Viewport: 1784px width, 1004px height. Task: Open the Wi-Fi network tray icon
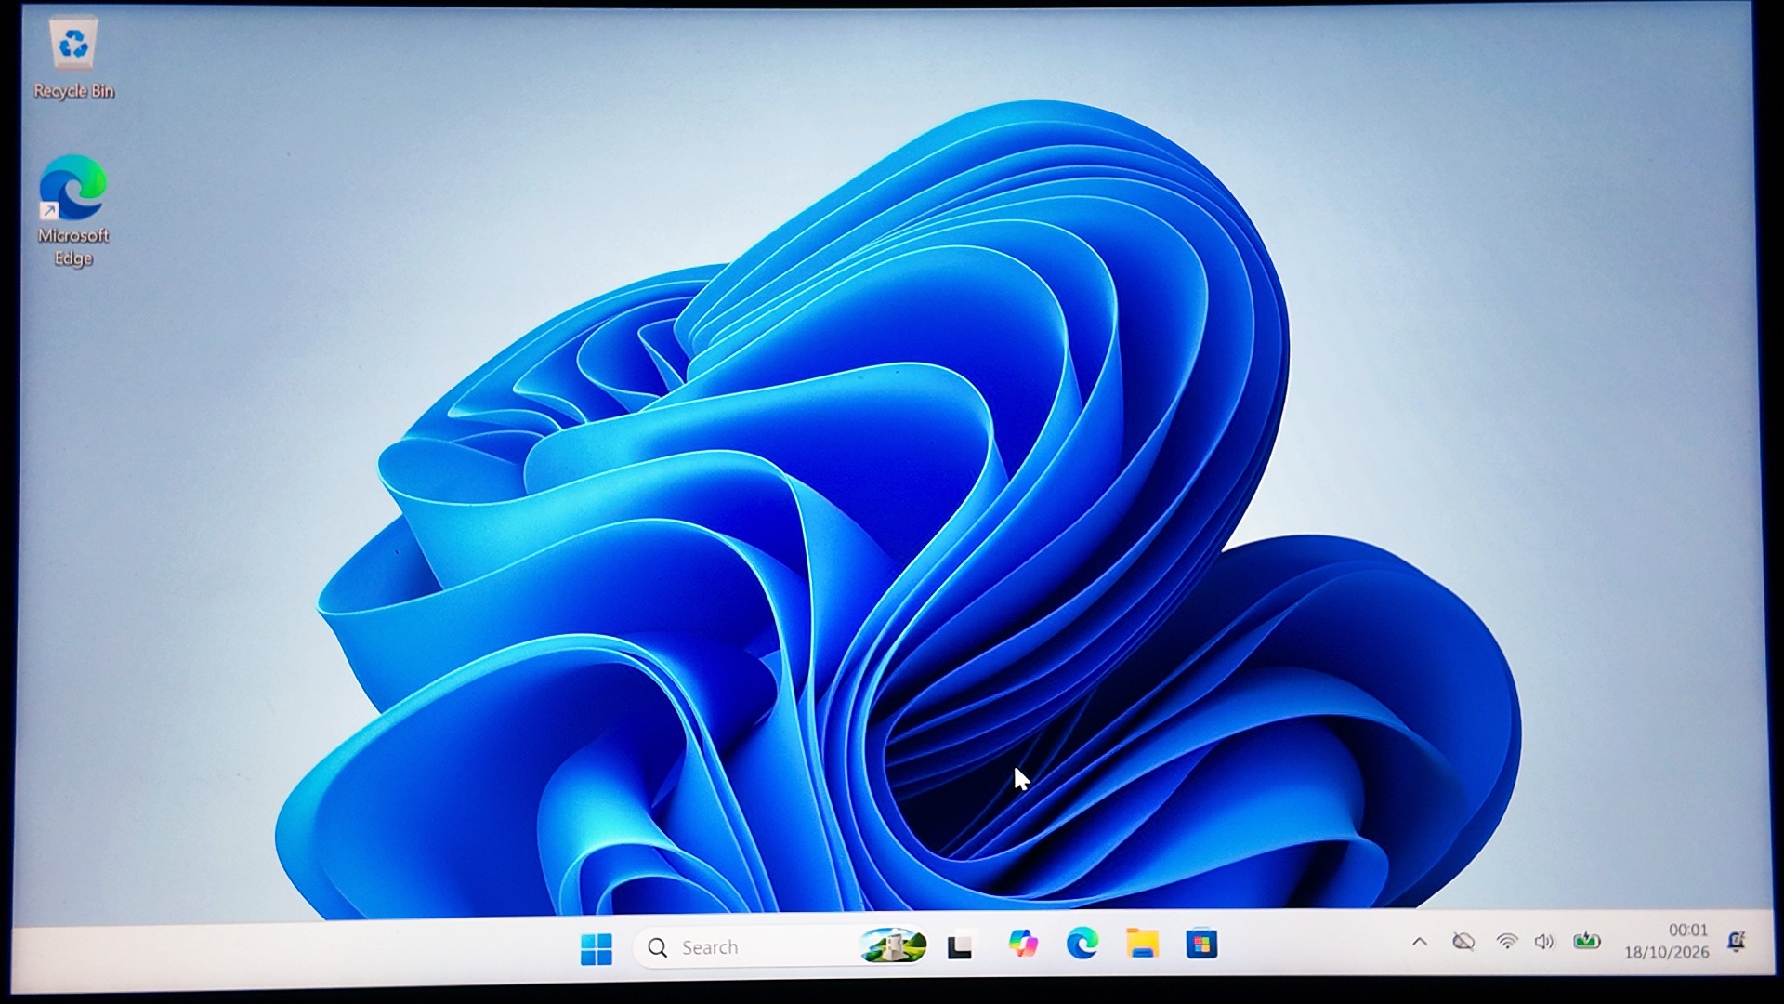(x=1507, y=942)
